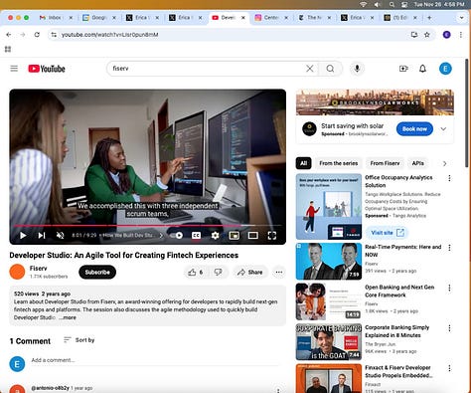This screenshot has width=471, height=393.
Task: Open more actions ellipsis under video
Action: [279, 273]
